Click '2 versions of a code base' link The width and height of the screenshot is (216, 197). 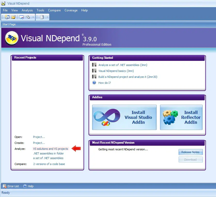point(49,164)
